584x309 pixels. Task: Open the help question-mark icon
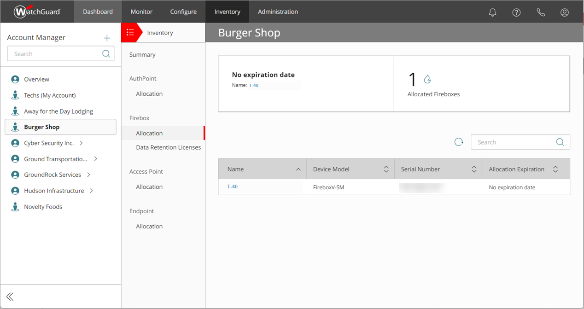[x=516, y=12]
